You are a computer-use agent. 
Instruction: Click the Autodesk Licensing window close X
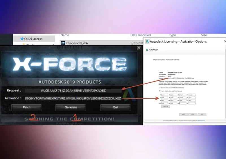click(x=225, y=41)
